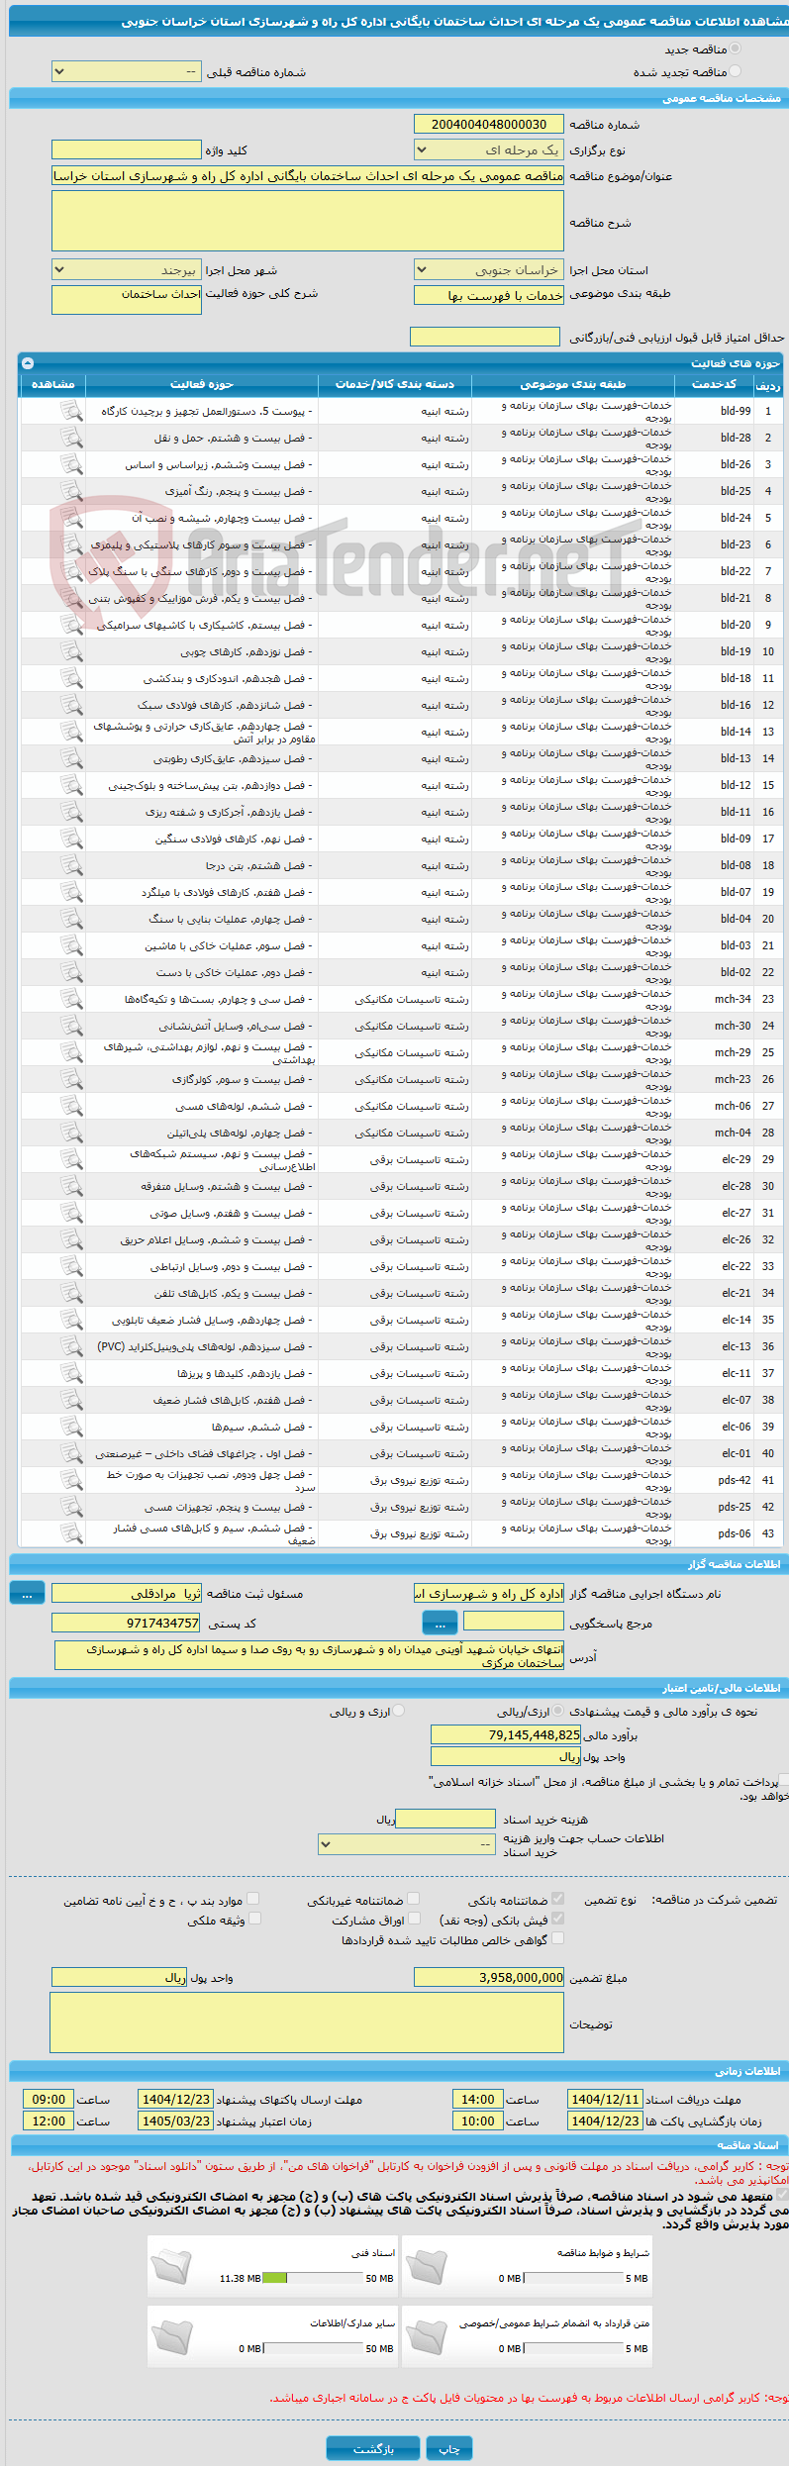Sort by حوزه فعالیت column header

[x=201, y=384]
